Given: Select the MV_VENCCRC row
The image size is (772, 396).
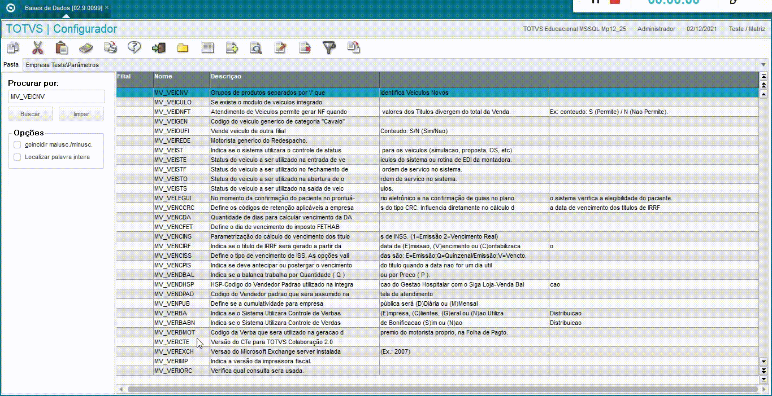Looking at the screenshot, I should click(437, 208).
